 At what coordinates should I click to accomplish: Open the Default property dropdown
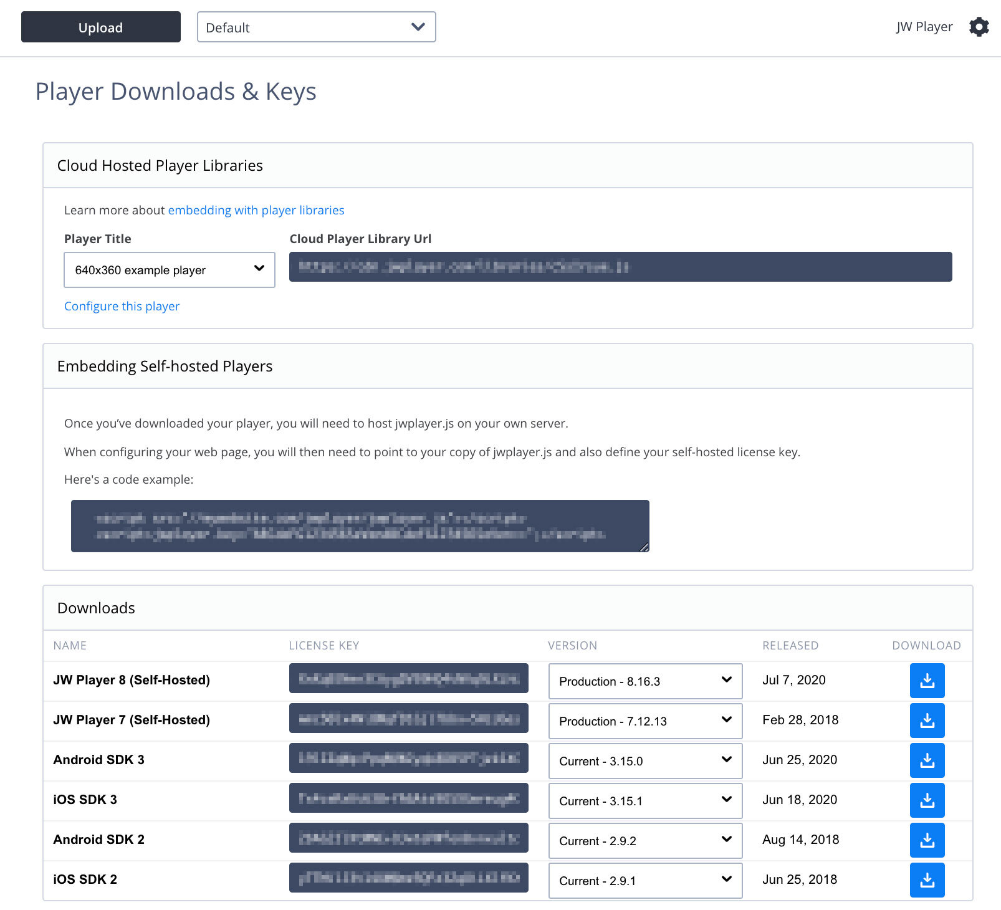pyautogui.click(x=316, y=27)
